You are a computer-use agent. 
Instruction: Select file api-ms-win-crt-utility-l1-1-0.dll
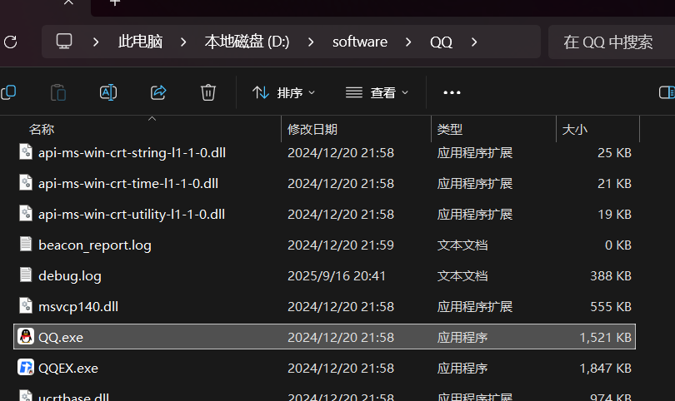(132, 214)
